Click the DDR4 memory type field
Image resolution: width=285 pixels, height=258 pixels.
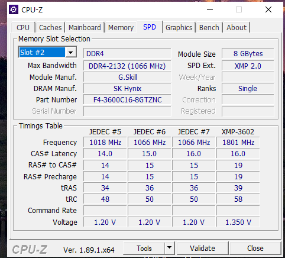127,53
